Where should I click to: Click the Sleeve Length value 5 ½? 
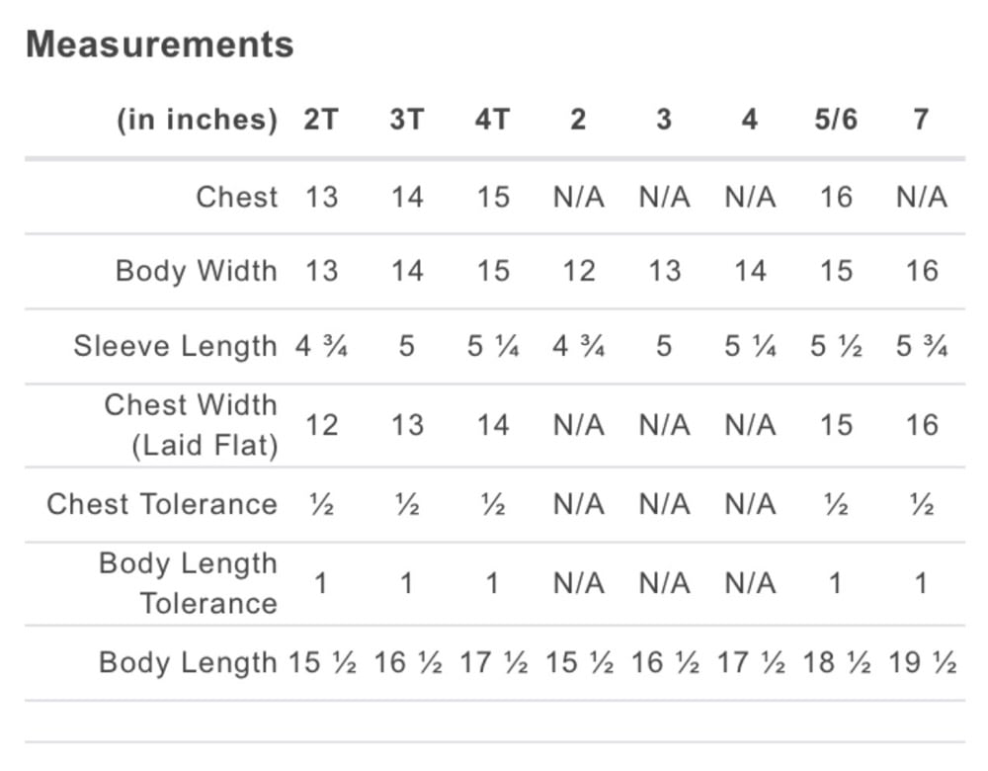tap(836, 346)
